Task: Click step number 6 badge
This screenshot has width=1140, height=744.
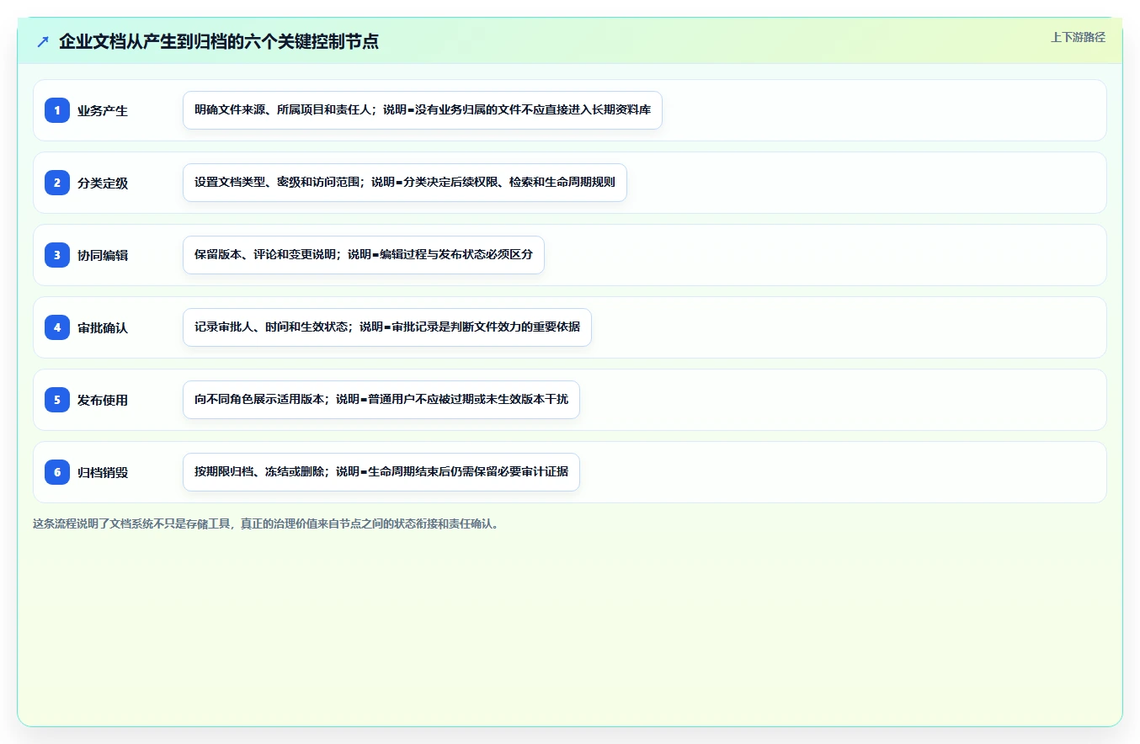Action: point(57,472)
